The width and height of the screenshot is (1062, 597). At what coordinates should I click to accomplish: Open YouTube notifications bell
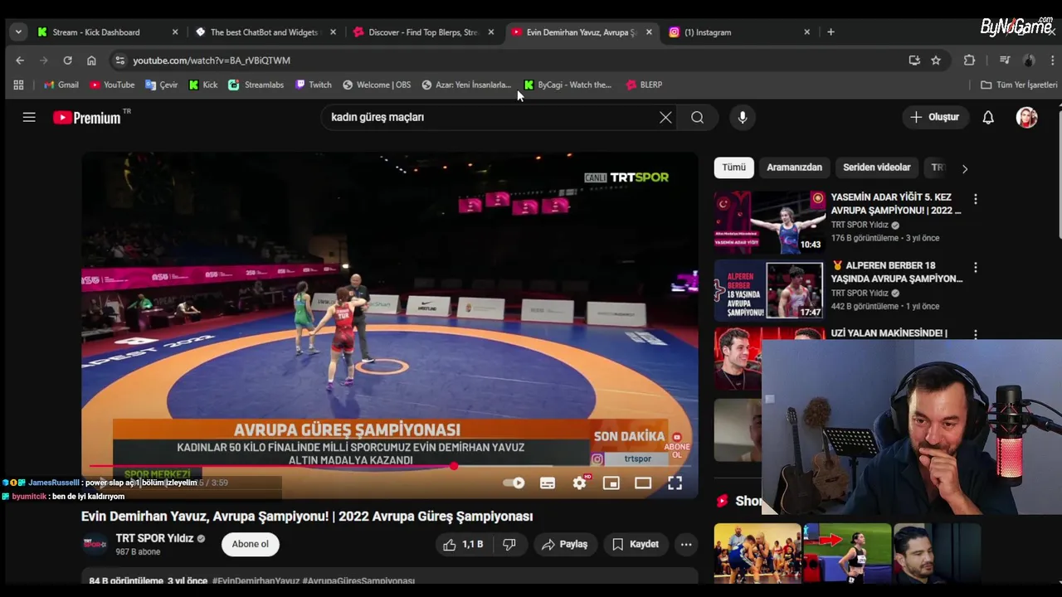[988, 117]
